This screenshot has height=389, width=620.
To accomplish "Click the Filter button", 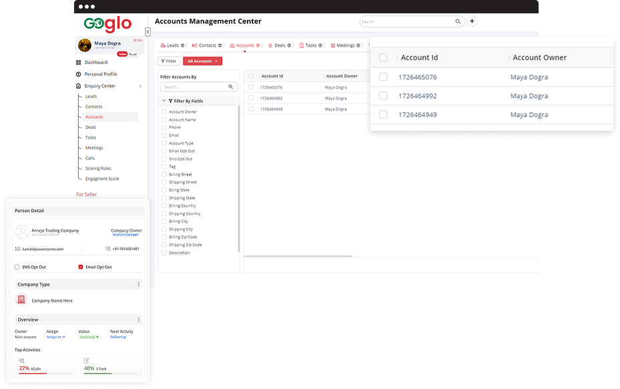I will coord(169,61).
